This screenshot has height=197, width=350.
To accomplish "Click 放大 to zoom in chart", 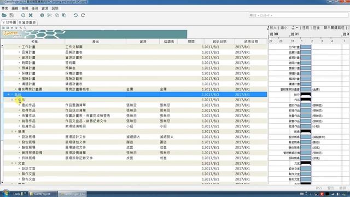I will (x=273, y=28).
